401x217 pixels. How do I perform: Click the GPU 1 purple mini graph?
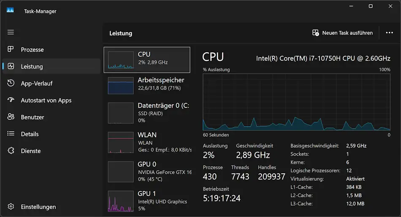121,201
